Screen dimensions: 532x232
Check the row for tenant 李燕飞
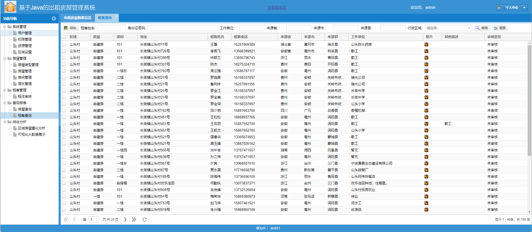click(x=64, y=51)
